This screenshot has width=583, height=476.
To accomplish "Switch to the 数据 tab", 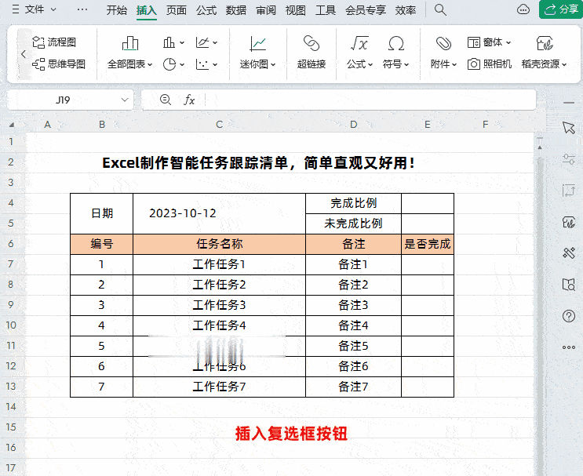I will tap(236, 10).
